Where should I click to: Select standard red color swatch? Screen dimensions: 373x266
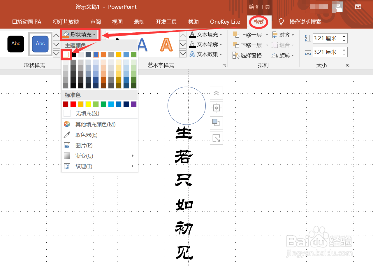pos(73,104)
